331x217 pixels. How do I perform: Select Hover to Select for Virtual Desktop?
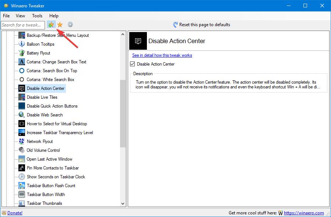click(x=57, y=124)
